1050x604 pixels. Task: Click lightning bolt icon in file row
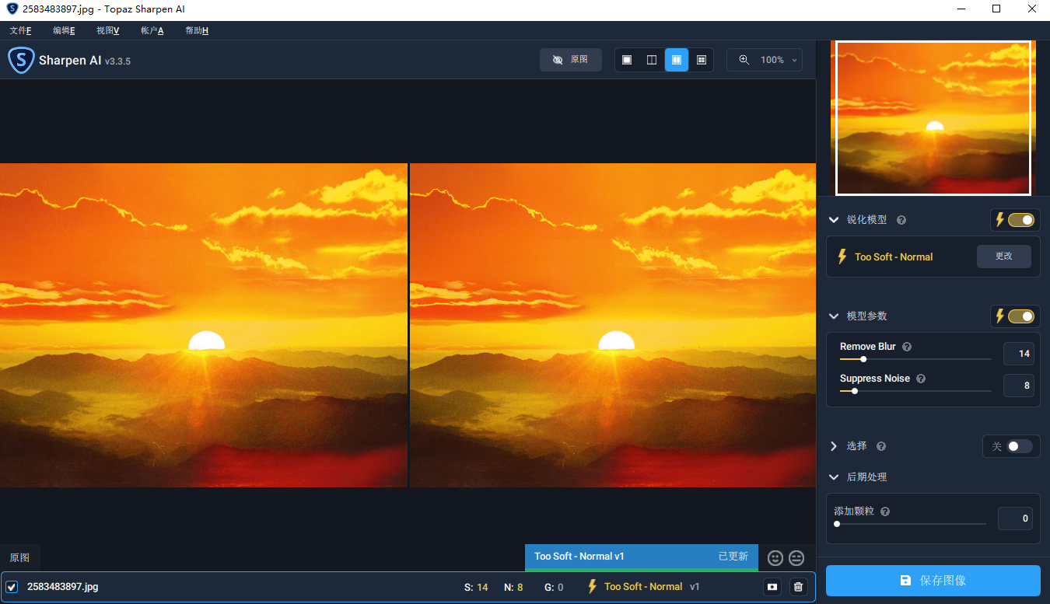coord(592,587)
